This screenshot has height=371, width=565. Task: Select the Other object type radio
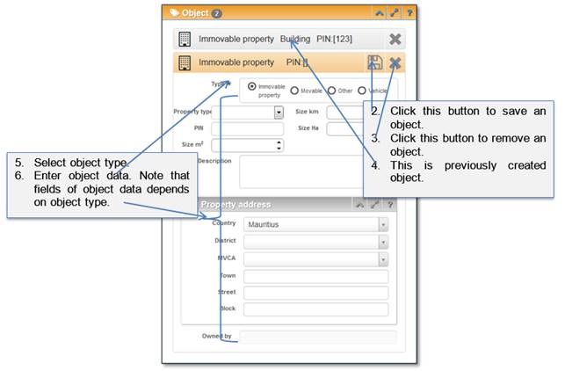[332, 90]
